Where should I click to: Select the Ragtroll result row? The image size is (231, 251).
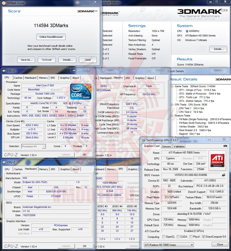tap(190, 134)
